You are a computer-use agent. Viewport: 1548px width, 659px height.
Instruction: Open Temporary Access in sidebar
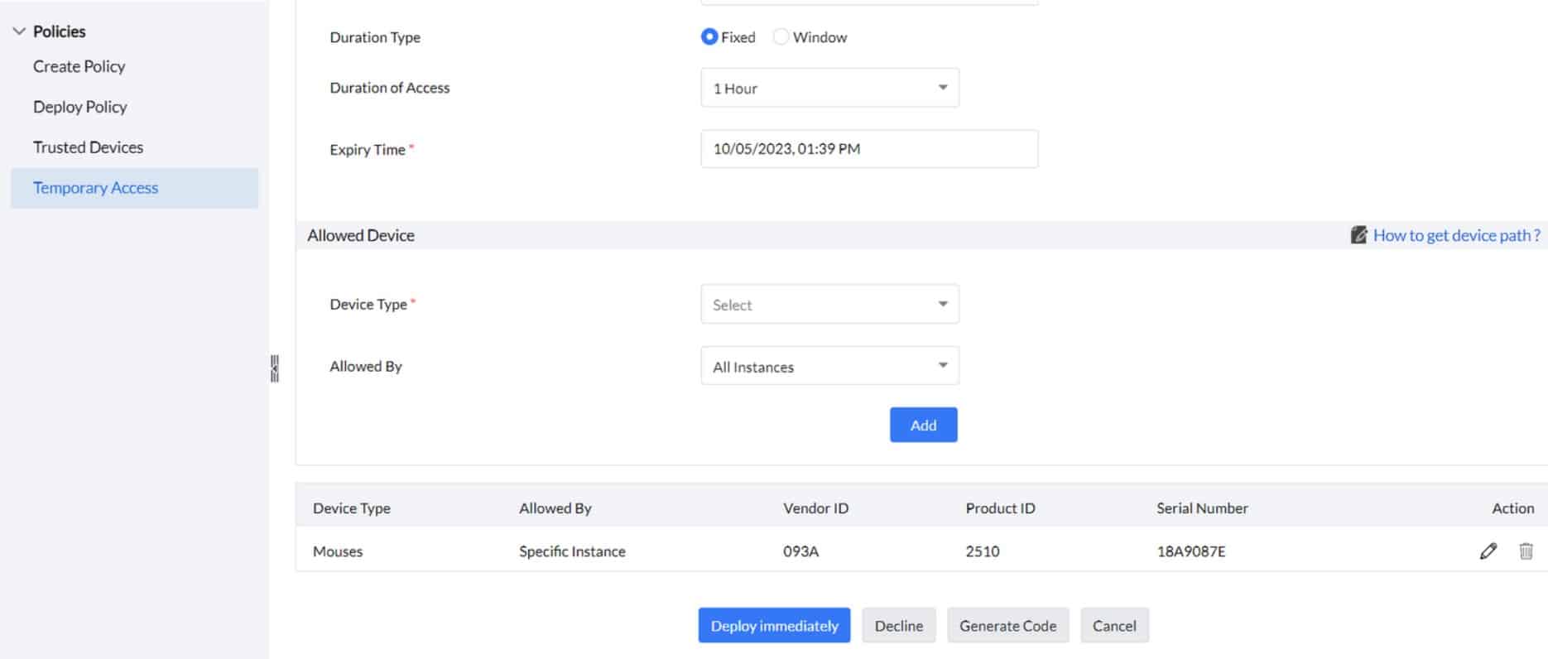click(135, 188)
